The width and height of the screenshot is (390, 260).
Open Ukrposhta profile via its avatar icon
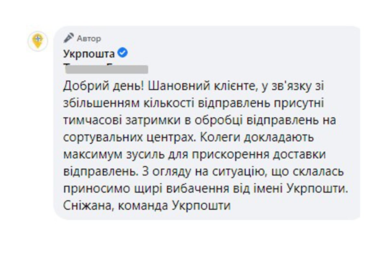(37, 41)
